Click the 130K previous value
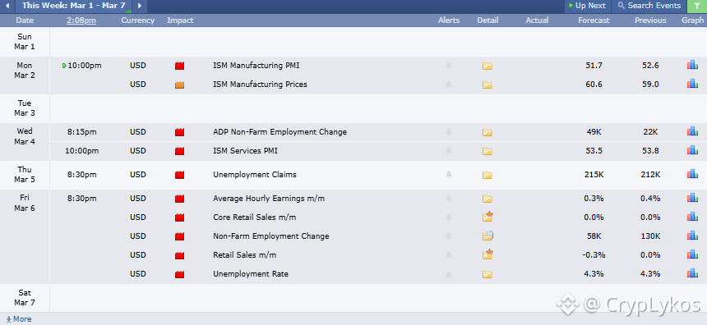 pyautogui.click(x=650, y=236)
